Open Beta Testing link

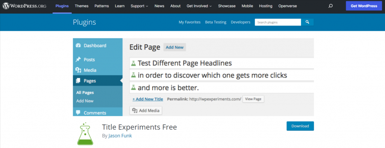click(215, 22)
